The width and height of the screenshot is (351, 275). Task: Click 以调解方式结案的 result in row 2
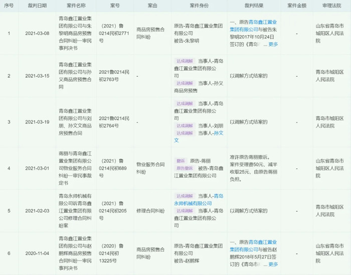(249, 76)
